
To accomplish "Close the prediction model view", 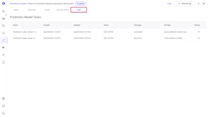I will [204, 4].
